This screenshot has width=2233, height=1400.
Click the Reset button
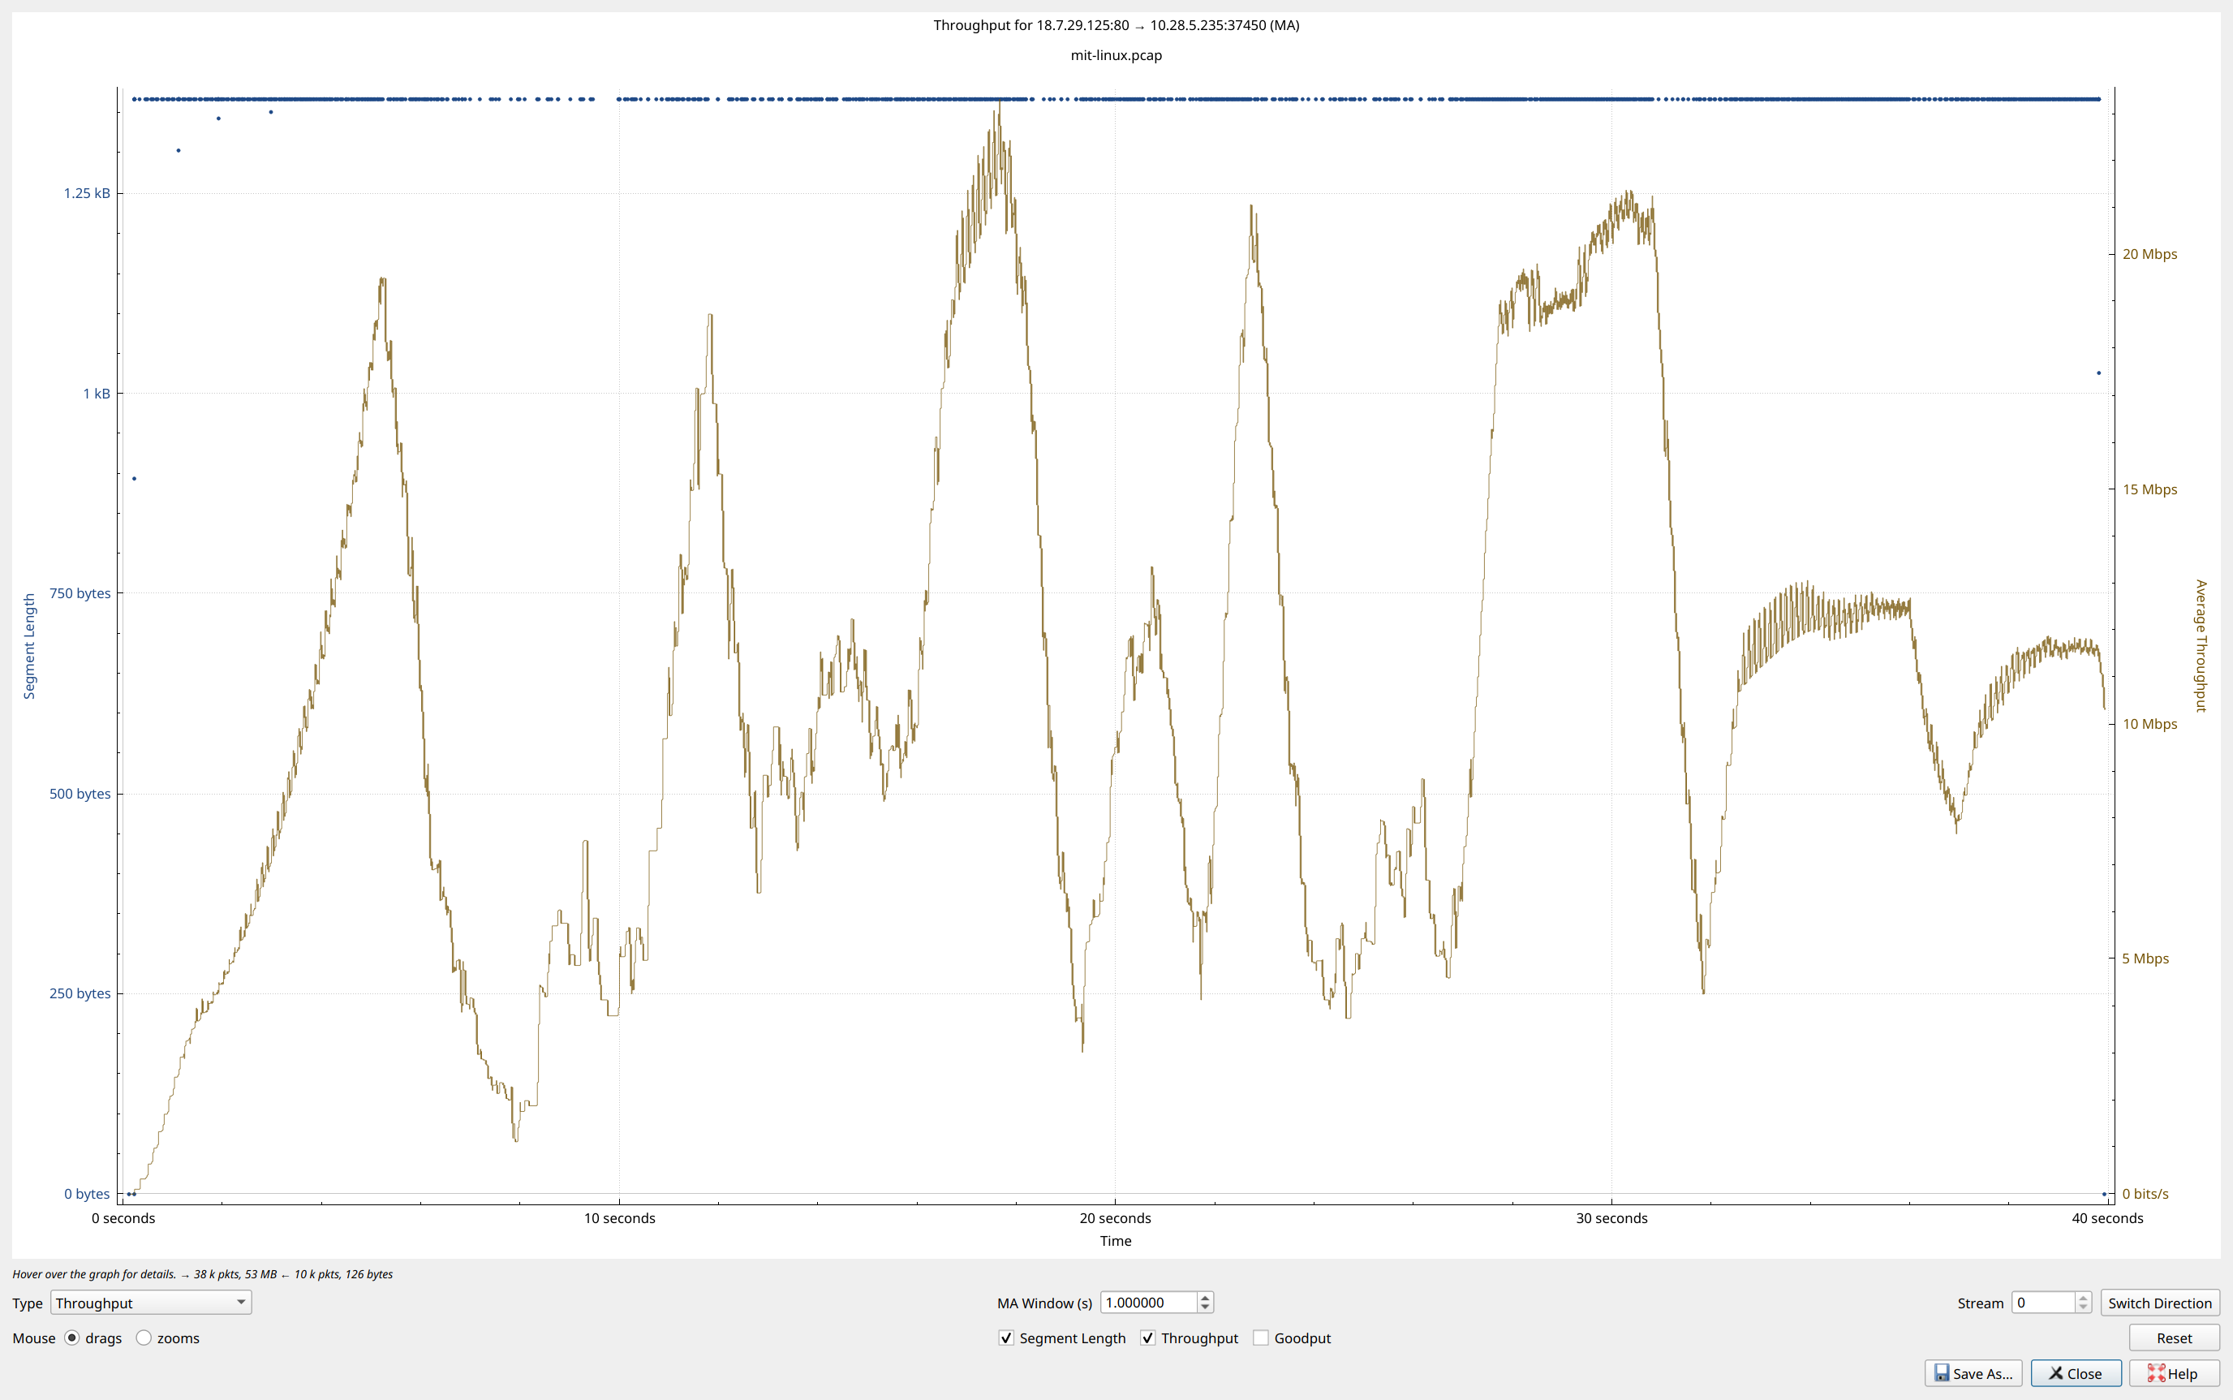[2174, 1338]
